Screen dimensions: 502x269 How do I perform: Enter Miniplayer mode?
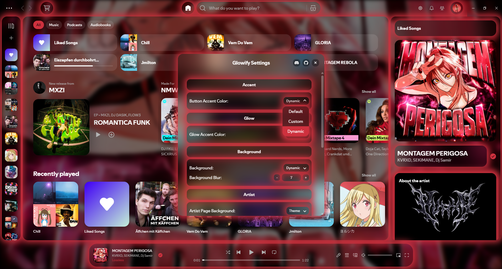398,255
